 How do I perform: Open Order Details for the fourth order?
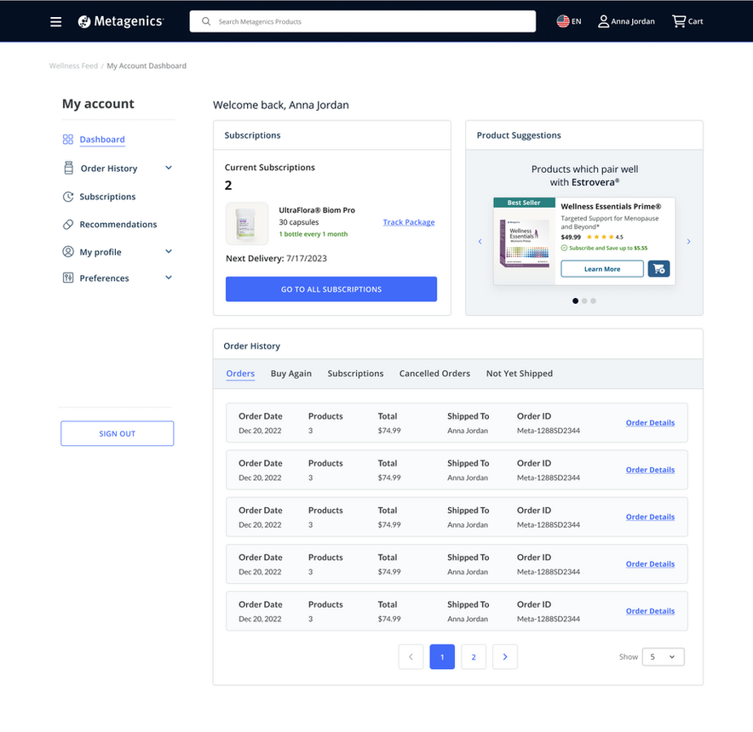pos(650,564)
